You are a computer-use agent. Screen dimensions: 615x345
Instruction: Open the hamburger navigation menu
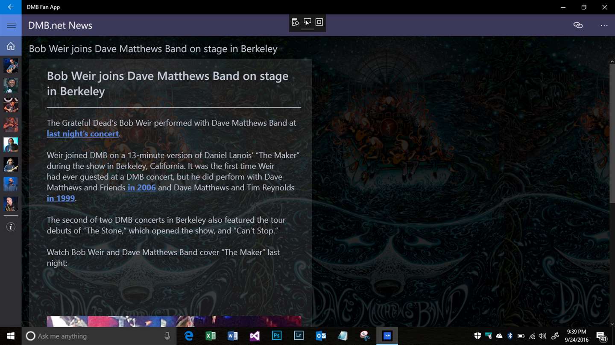pos(11,26)
